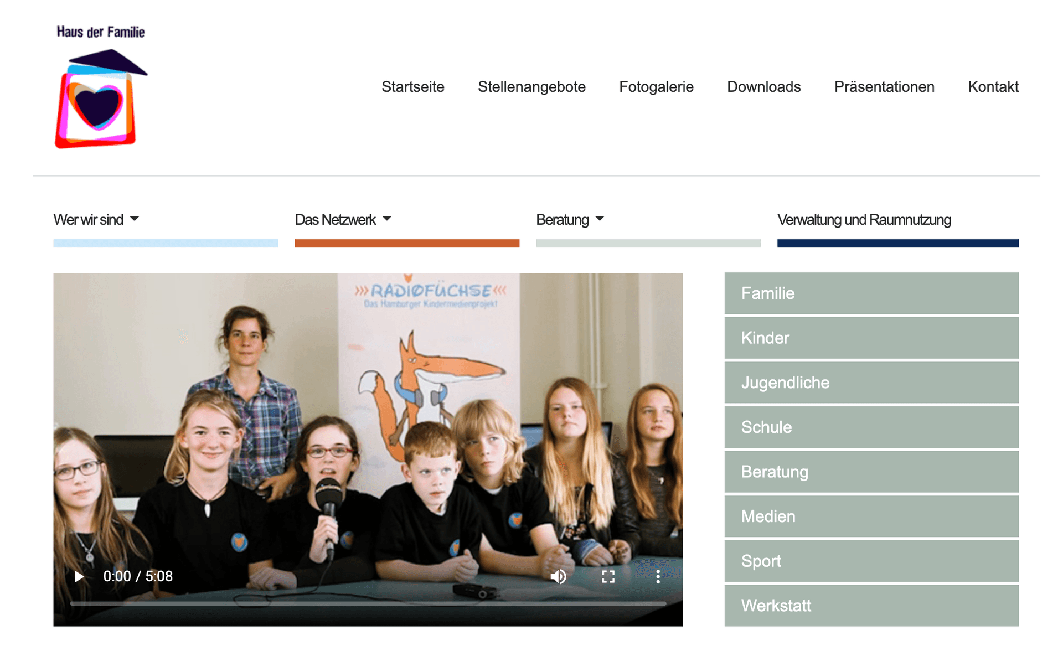Viewport: 1063px width, 656px height.
Task: Click the Haus der Familie logo
Action: pos(101,87)
